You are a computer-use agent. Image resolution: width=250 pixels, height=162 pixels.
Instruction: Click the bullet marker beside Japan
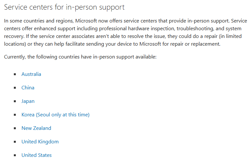[x=15, y=101]
